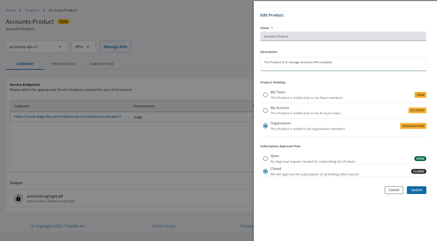Click the Accounts-Product breadcrumb text
437x241 pixels.
[63, 10]
